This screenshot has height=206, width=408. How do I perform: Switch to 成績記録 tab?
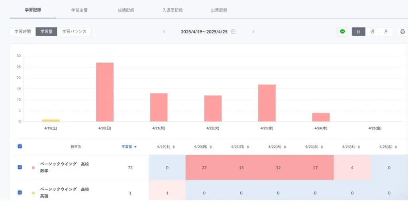coord(126,10)
